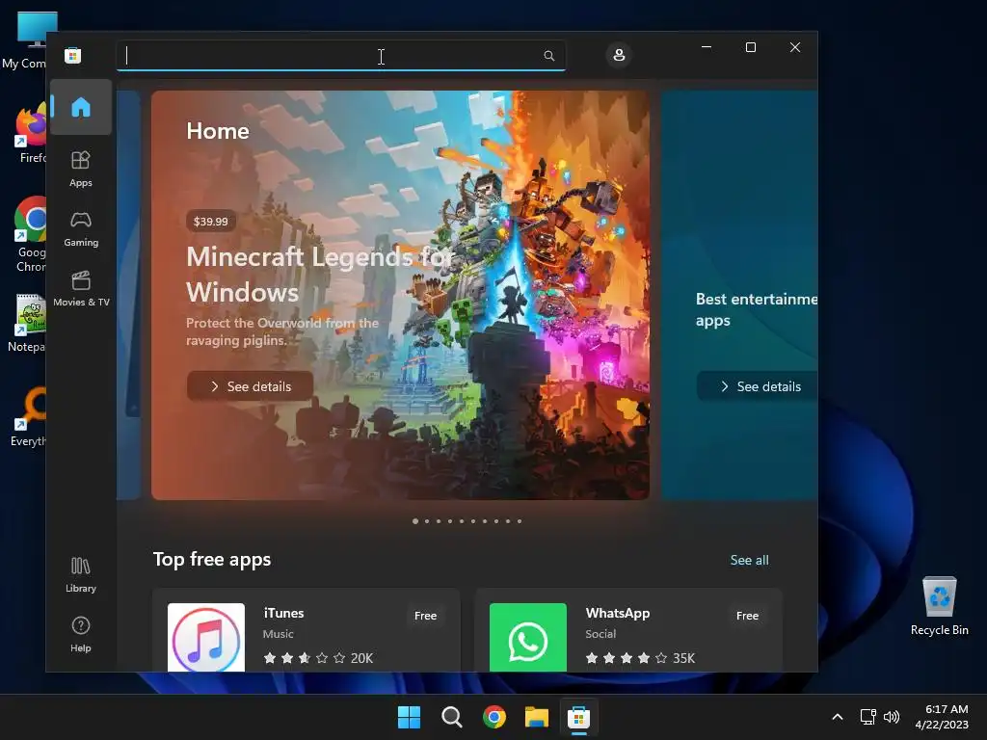Image resolution: width=987 pixels, height=740 pixels.
Task: Click the $39.99 price tag
Action: 211,222
